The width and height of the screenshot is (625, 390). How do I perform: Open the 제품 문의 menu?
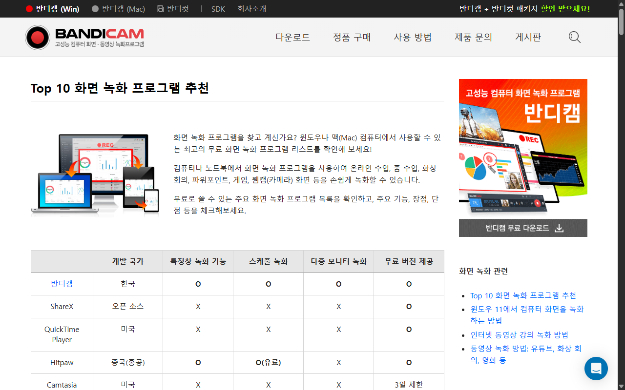pyautogui.click(x=473, y=37)
